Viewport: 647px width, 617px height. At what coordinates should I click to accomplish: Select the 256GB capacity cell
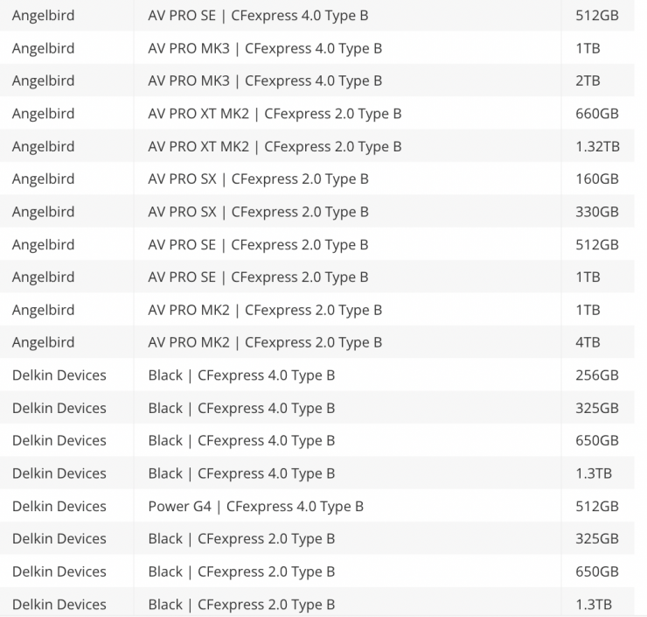pos(597,375)
